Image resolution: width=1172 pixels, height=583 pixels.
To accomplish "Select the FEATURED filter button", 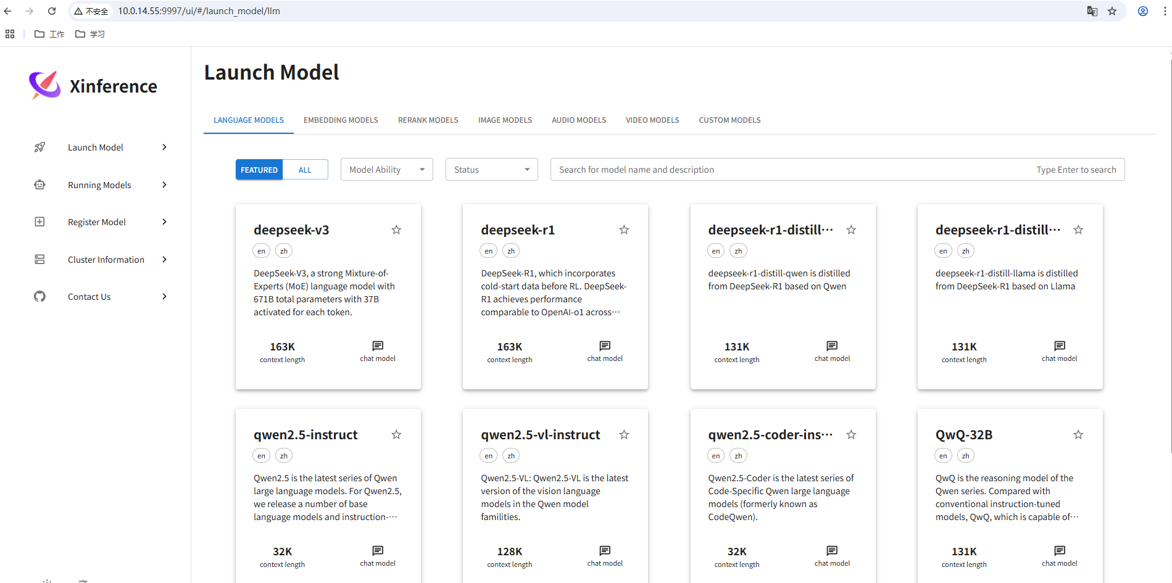I will click(259, 170).
